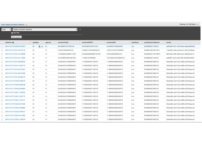Click the info icon next to datetime header
The width and height of the screenshot is (202, 144).
pyautogui.click(x=13, y=43)
